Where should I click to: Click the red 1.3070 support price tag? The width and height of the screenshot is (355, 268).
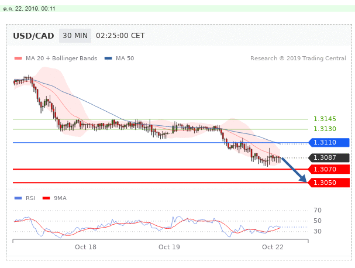(329, 169)
